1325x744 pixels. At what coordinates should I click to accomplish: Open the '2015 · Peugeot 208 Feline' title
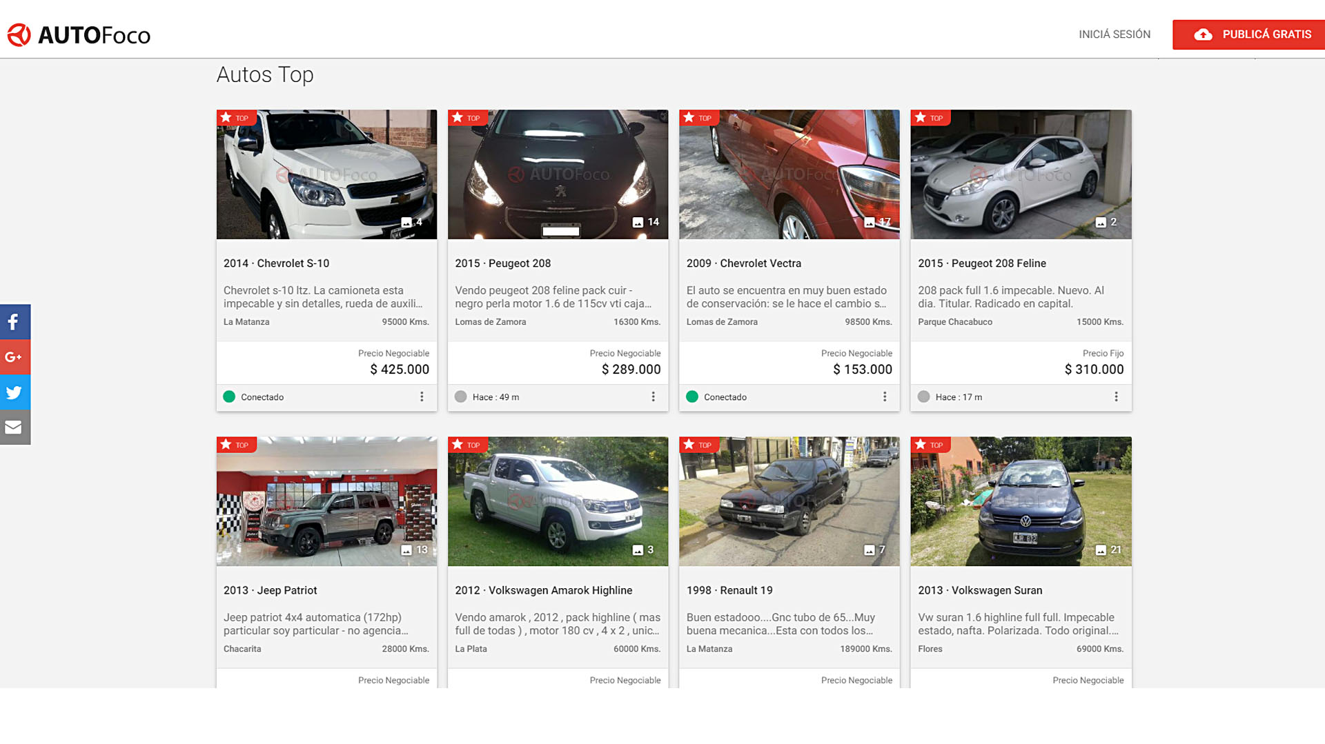[982, 263]
